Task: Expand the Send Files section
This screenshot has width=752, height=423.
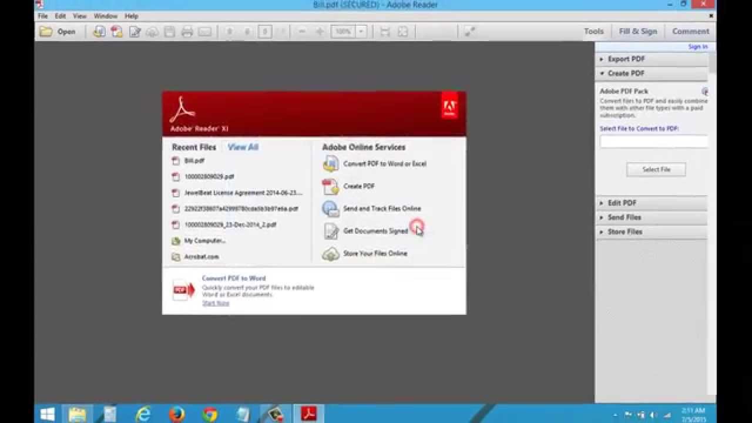Action: (652, 217)
